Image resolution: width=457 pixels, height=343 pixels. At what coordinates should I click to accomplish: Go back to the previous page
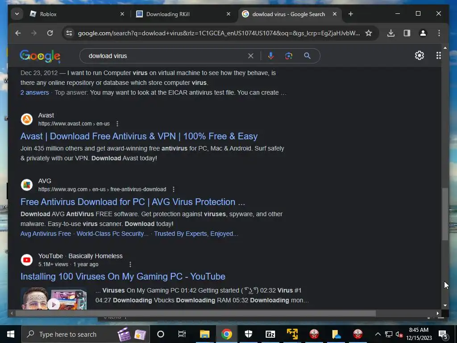pyautogui.click(x=18, y=33)
